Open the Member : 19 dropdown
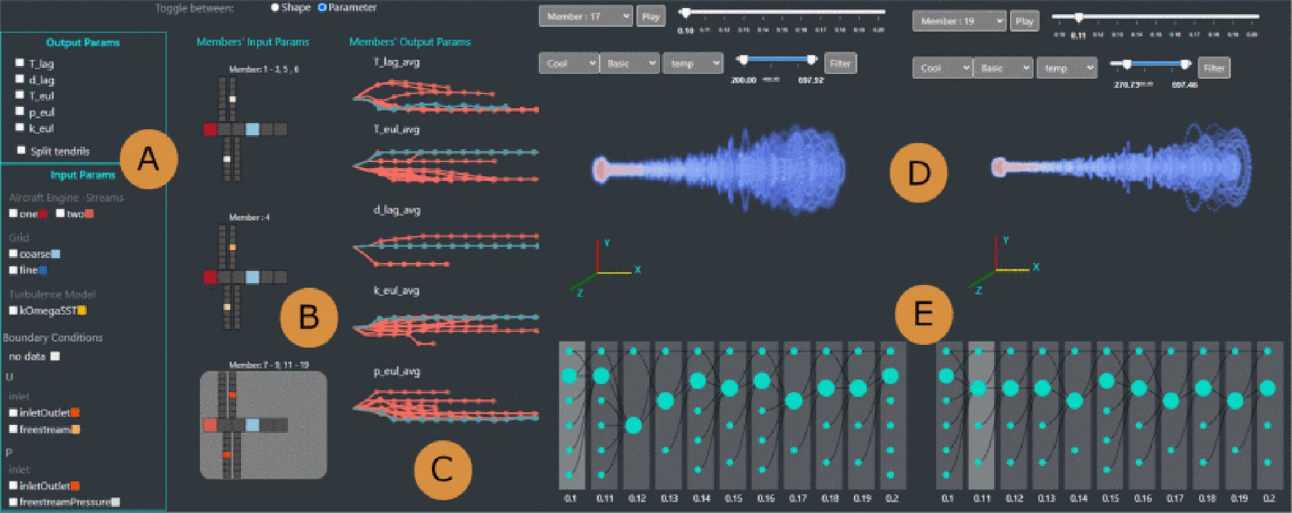Image resolution: width=1292 pixels, height=513 pixels. point(959,21)
